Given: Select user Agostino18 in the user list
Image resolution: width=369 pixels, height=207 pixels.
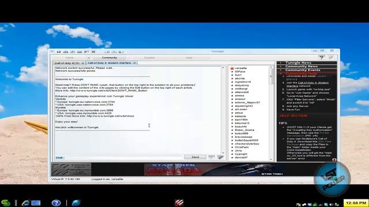Looking at the screenshot, I should [x=243, y=82].
